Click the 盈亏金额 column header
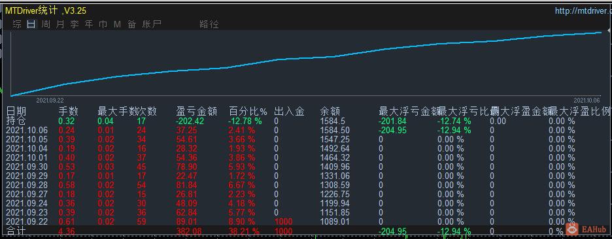 (196, 112)
